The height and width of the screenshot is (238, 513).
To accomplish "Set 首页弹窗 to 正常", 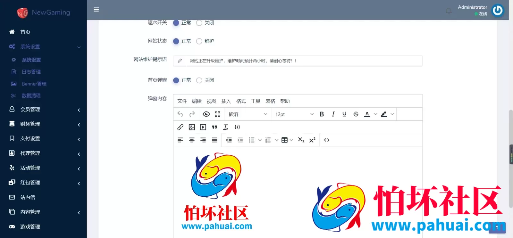I will click(x=176, y=80).
